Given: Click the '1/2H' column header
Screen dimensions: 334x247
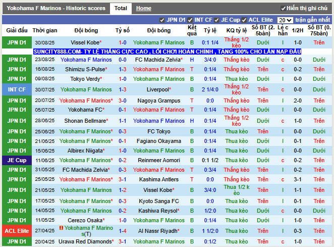Looking at the screenshot, I should click(x=298, y=30).
